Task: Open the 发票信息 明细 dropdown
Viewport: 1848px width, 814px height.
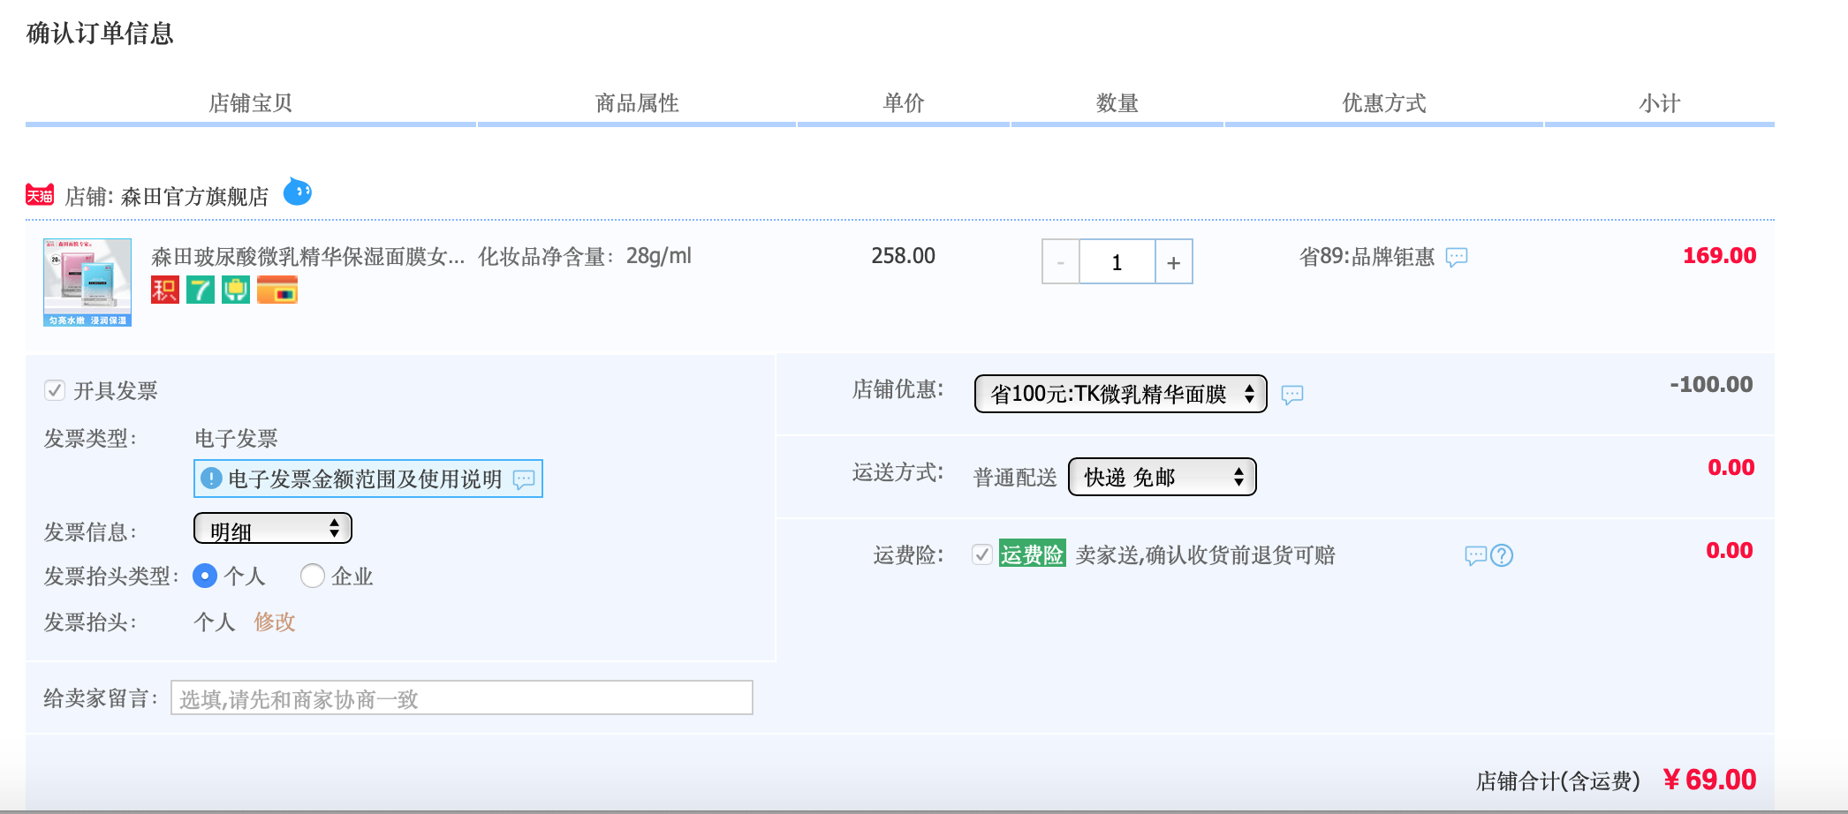Action: (x=273, y=529)
